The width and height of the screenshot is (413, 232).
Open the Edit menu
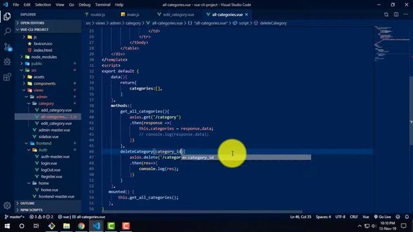pyautogui.click(x=27, y=5)
